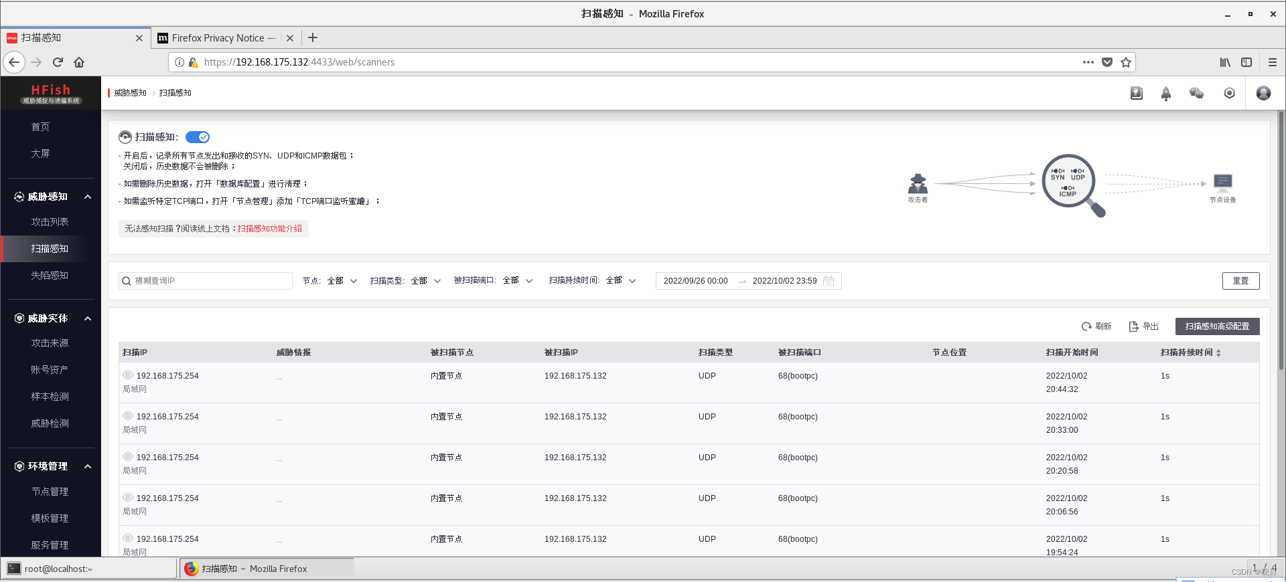This screenshot has width=1286, height=582.
Task: Click eye icon in the 20:20:58 row
Action: 128,457
